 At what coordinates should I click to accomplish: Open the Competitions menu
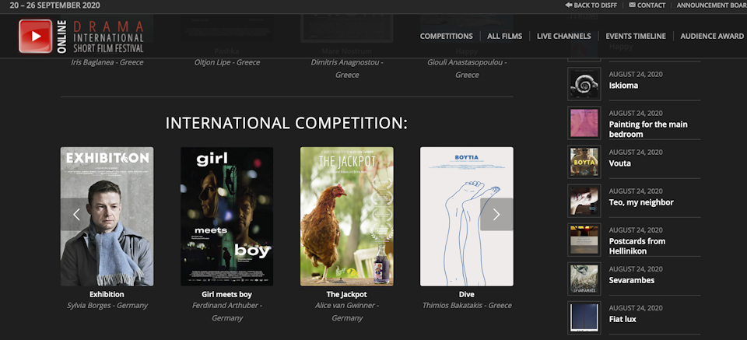pos(447,37)
